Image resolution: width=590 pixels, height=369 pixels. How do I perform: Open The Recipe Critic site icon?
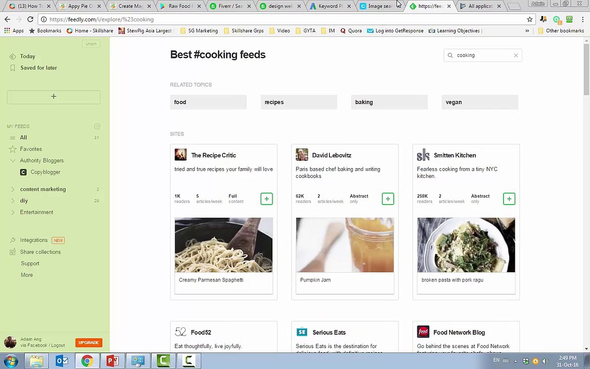click(x=181, y=155)
